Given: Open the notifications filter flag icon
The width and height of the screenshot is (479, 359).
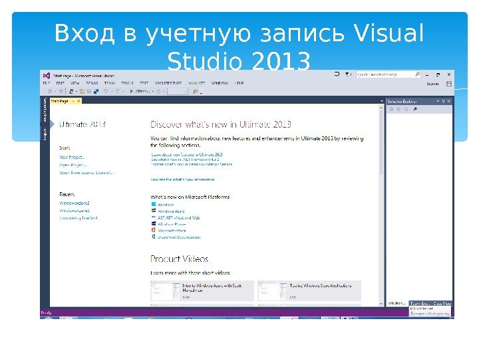Looking at the screenshot, I should click(x=348, y=74).
